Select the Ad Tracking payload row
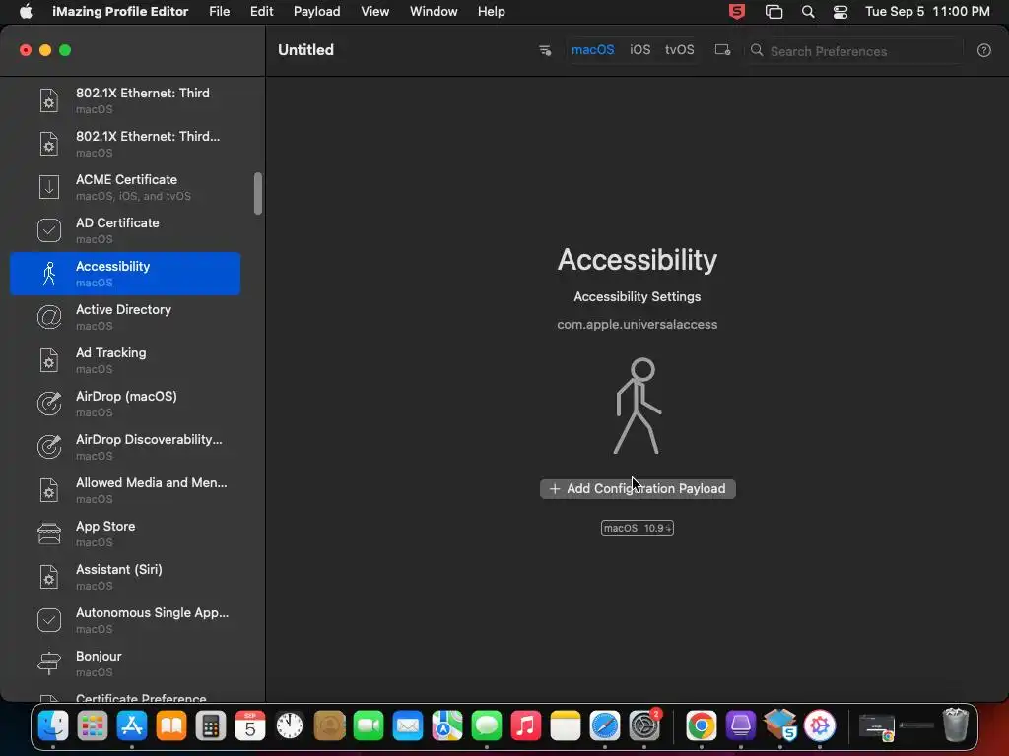 coord(125,360)
